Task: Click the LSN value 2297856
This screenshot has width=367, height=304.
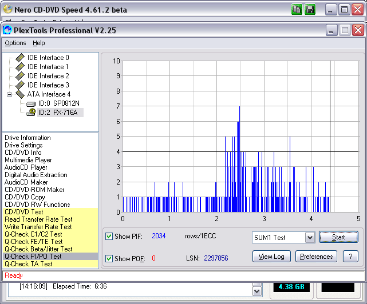Action: point(216,258)
